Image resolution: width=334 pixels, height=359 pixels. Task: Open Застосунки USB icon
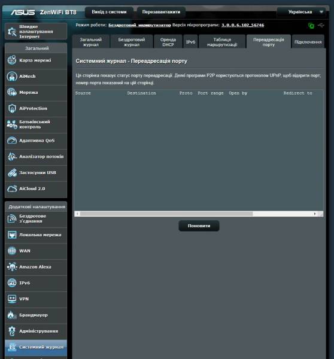[12, 172]
